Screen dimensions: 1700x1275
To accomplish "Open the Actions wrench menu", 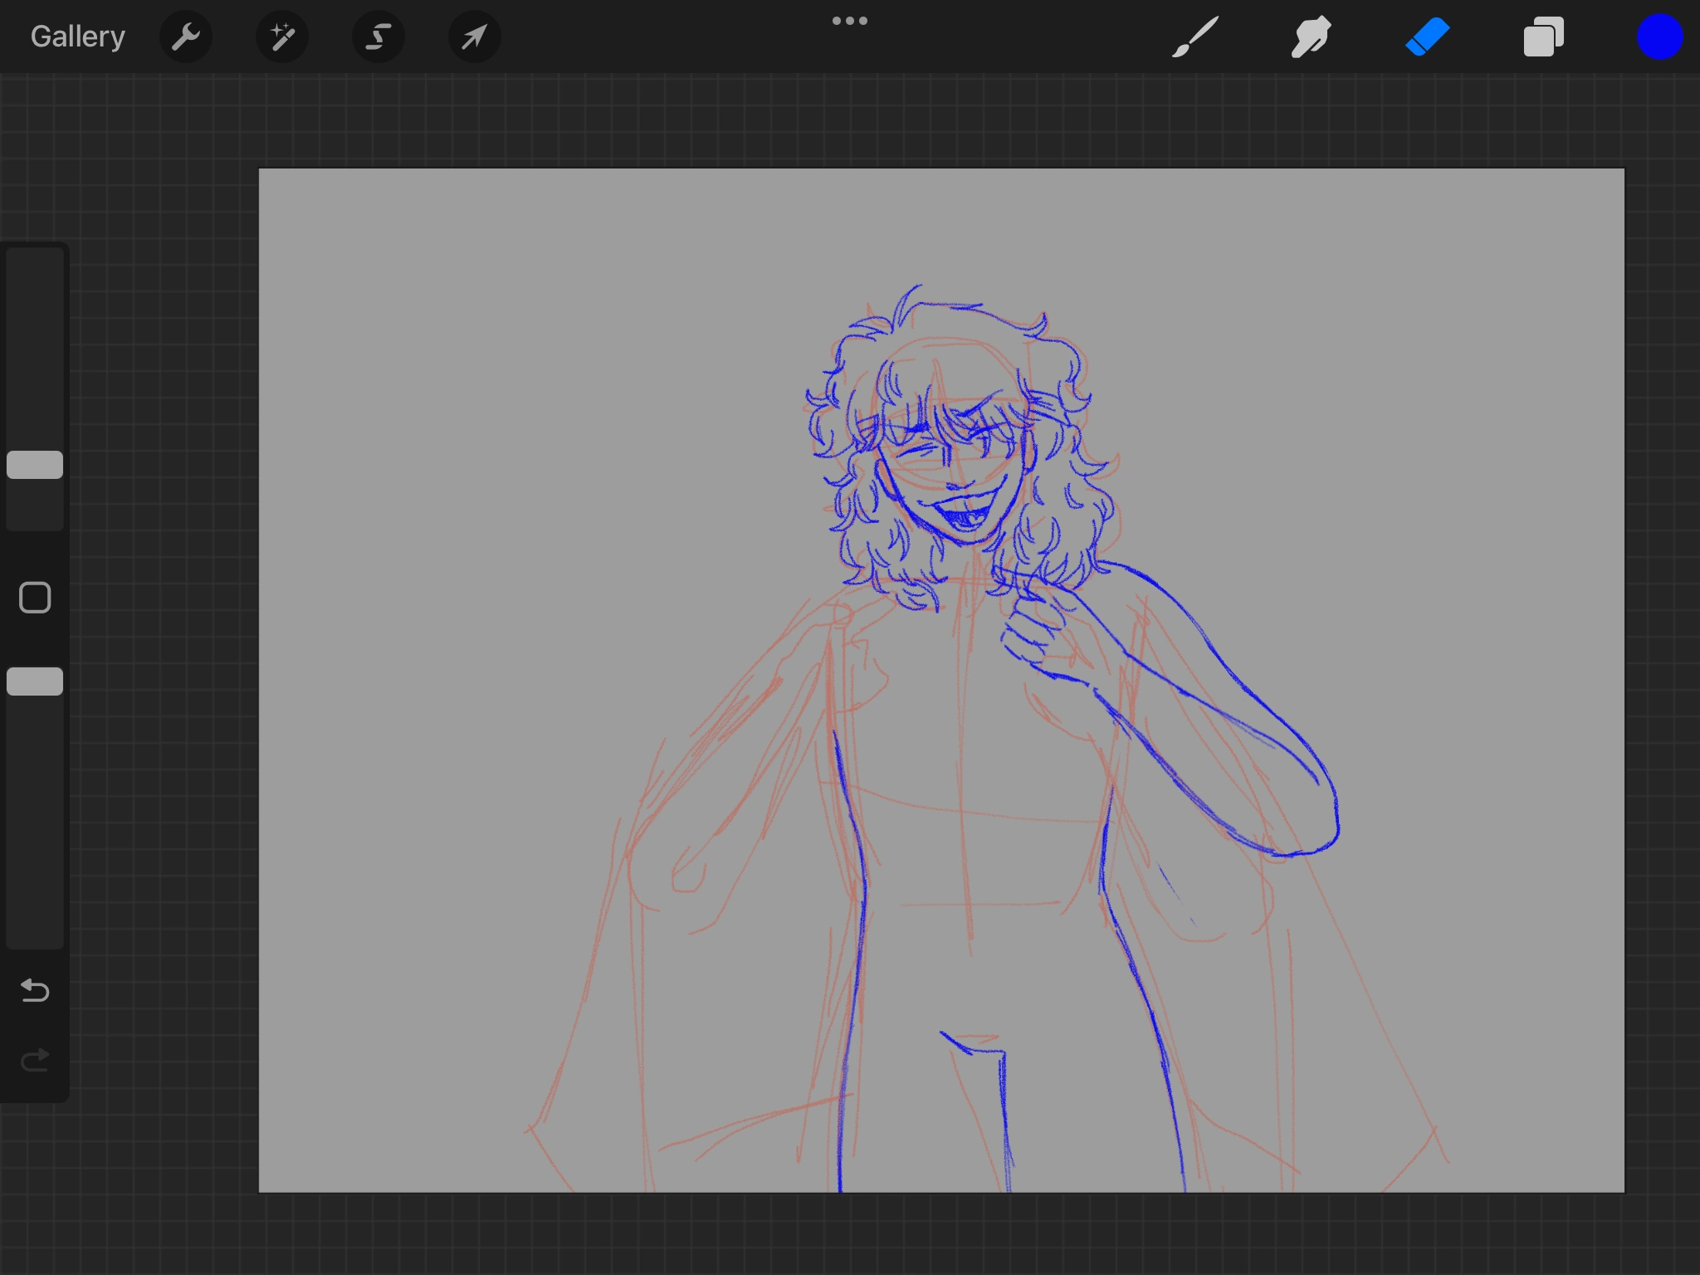I will coord(186,37).
